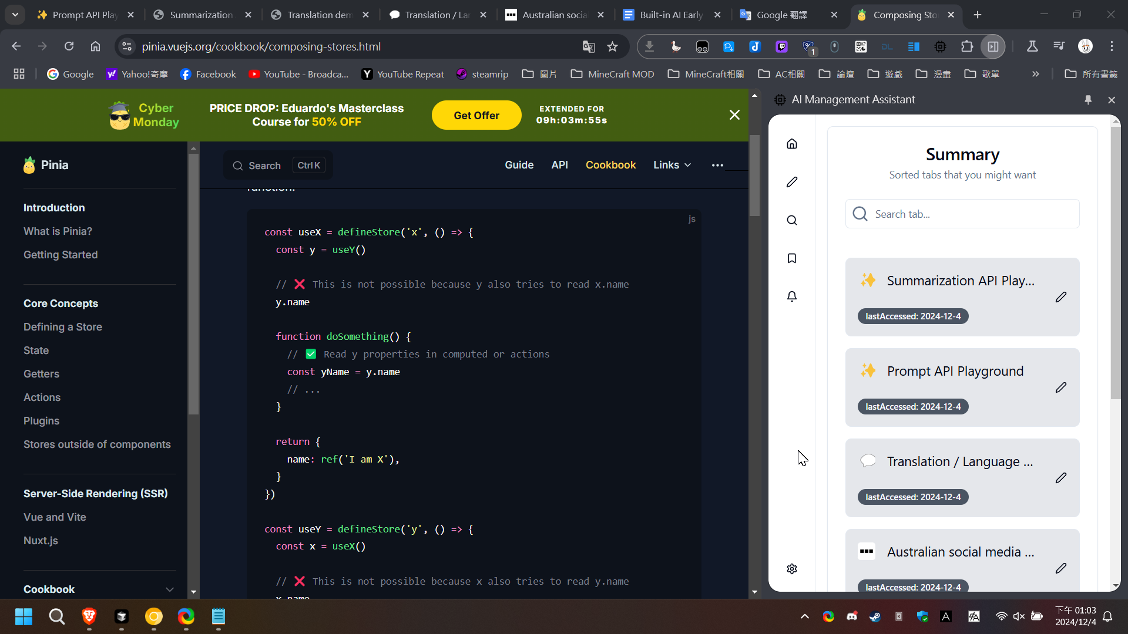This screenshot has width=1128, height=634.
Task: Open the bookmark icon in assistant sidebar
Action: pos(792,258)
